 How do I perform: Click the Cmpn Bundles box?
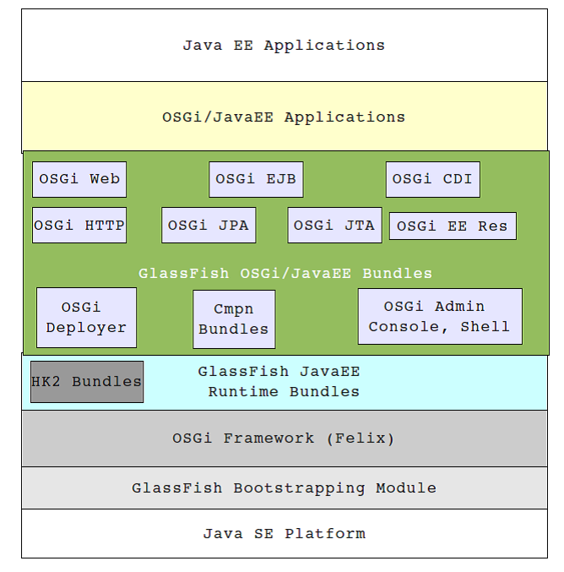(234, 319)
